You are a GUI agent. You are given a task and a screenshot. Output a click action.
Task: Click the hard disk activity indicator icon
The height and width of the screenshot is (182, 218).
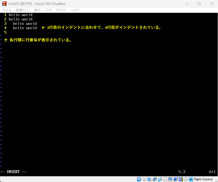139,179
